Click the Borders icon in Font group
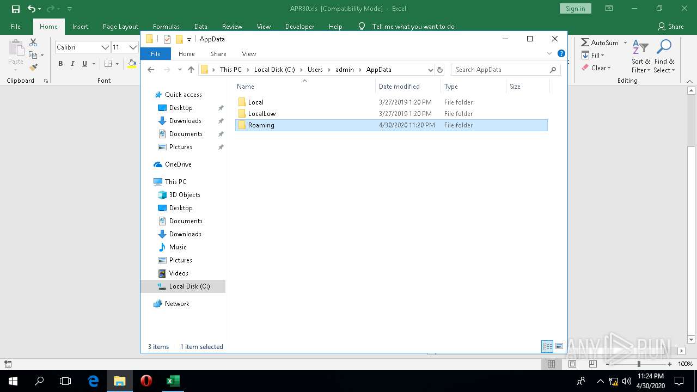The height and width of the screenshot is (392, 697). (x=108, y=64)
